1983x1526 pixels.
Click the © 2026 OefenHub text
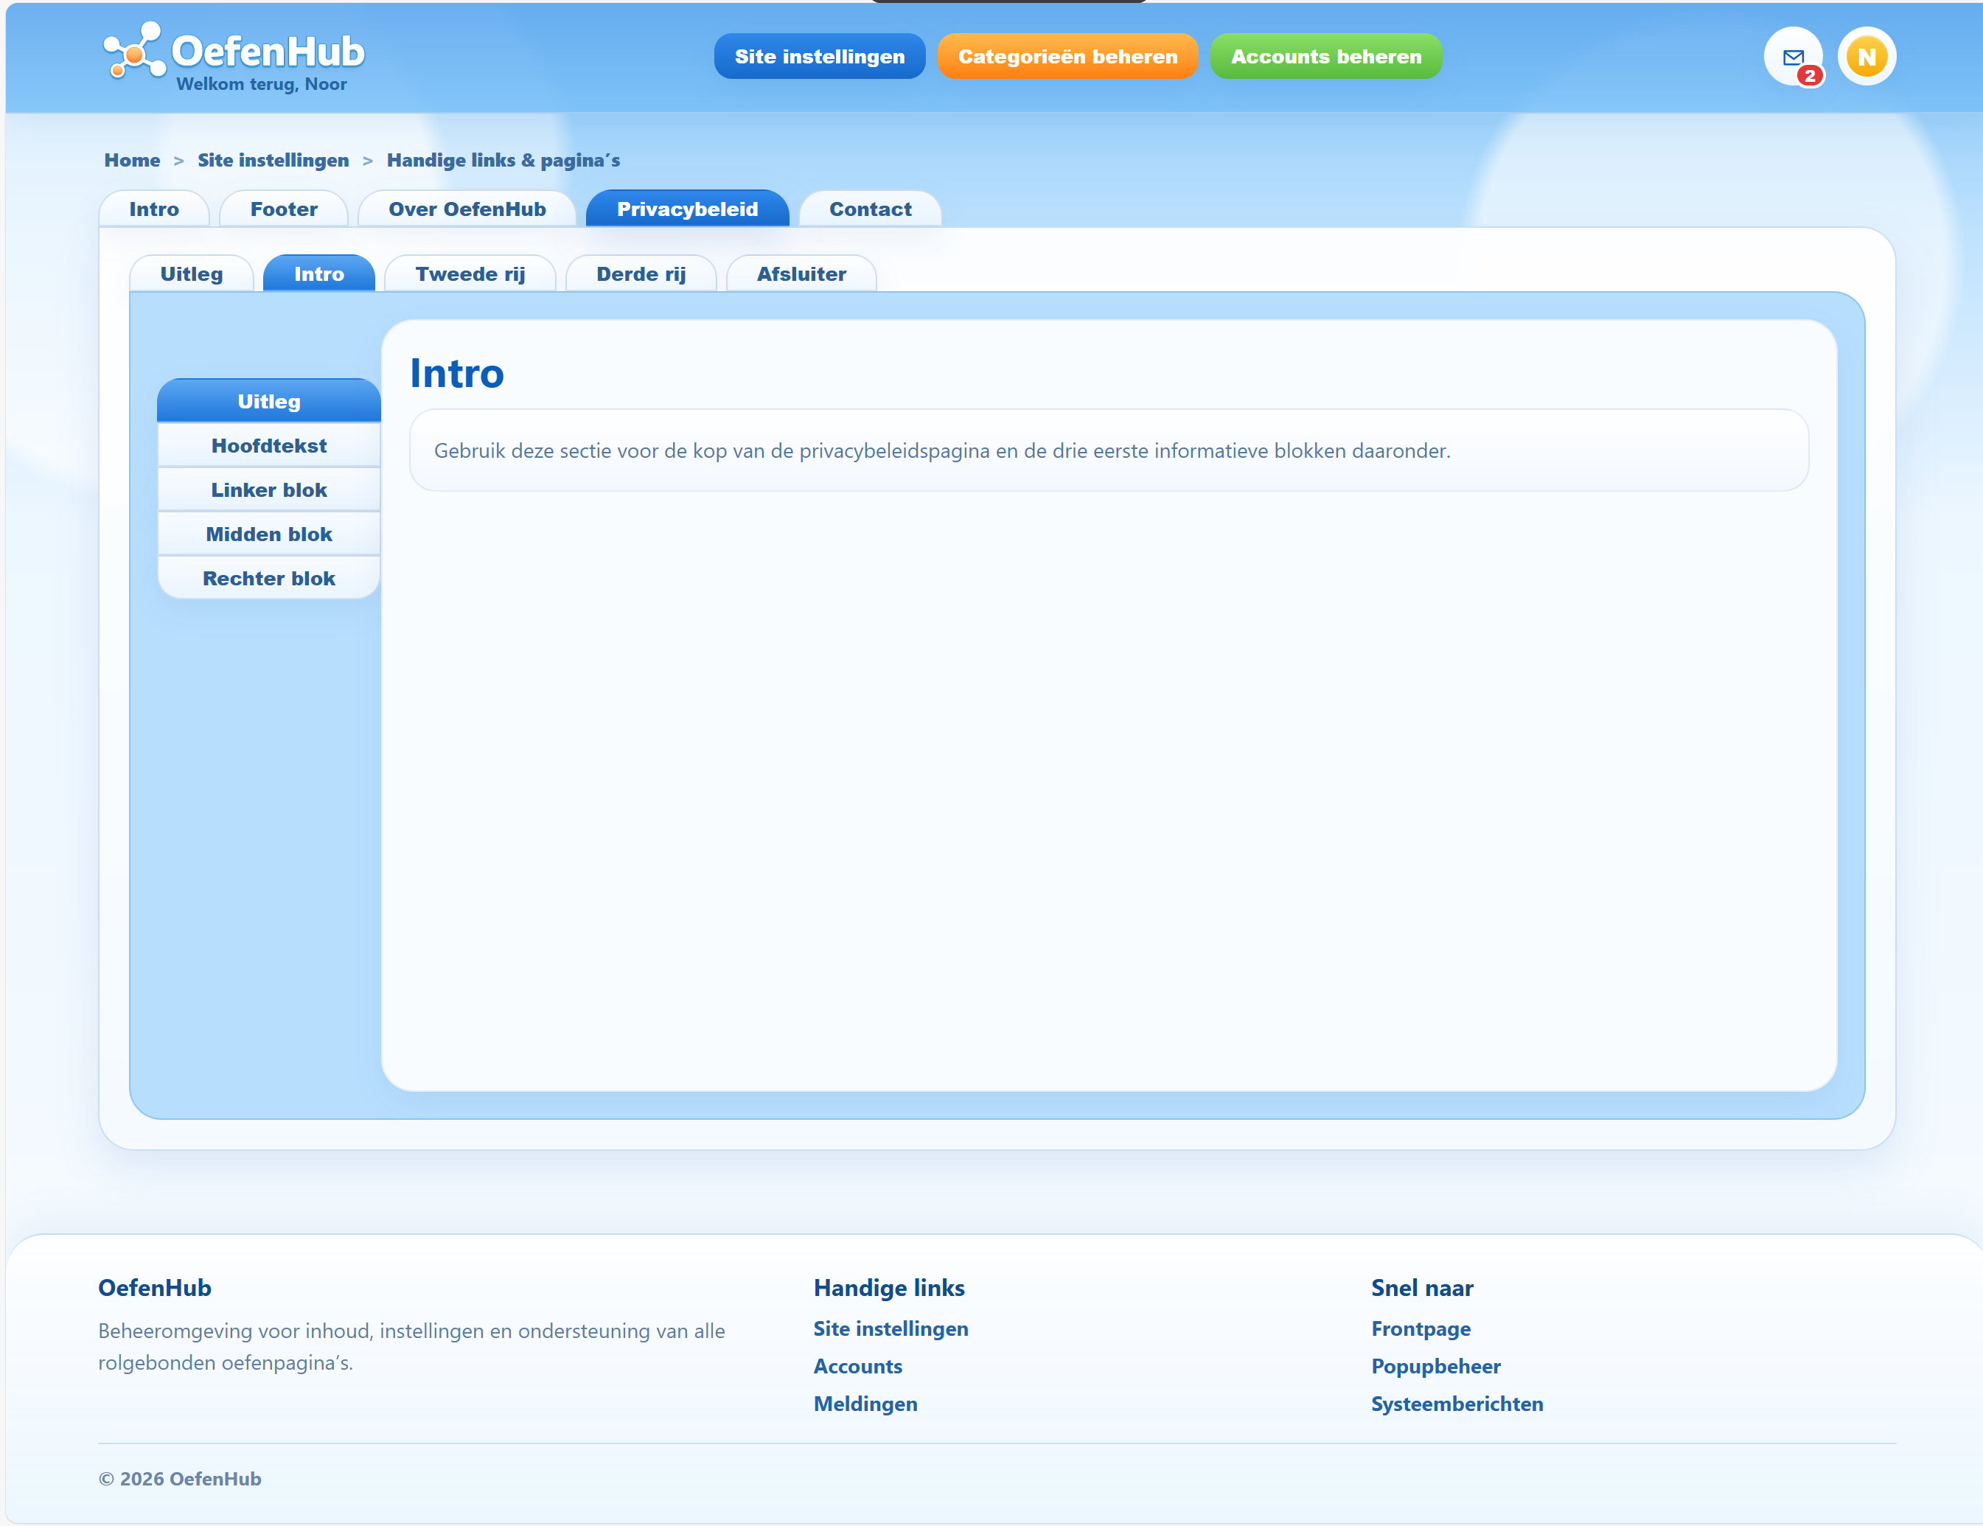tap(180, 1478)
